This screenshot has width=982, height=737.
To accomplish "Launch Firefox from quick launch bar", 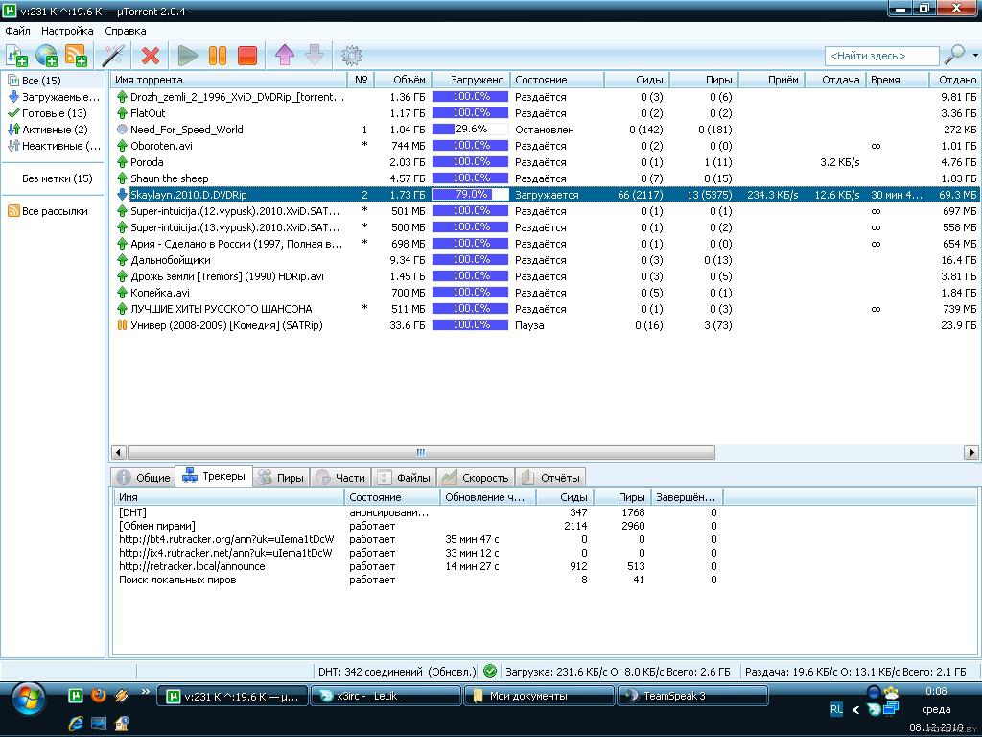I will click(x=99, y=695).
